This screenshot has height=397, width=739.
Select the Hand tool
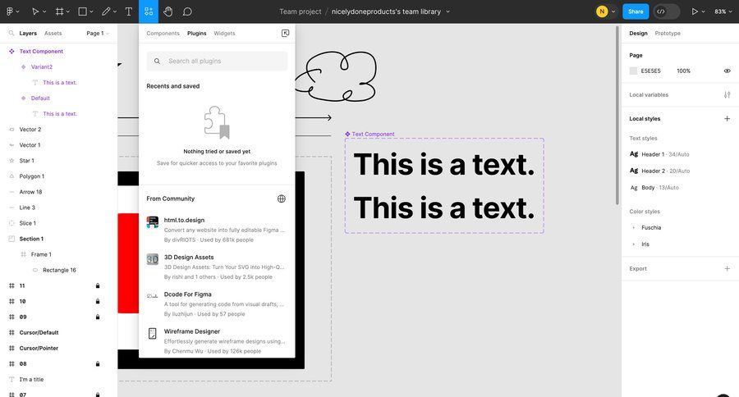168,11
